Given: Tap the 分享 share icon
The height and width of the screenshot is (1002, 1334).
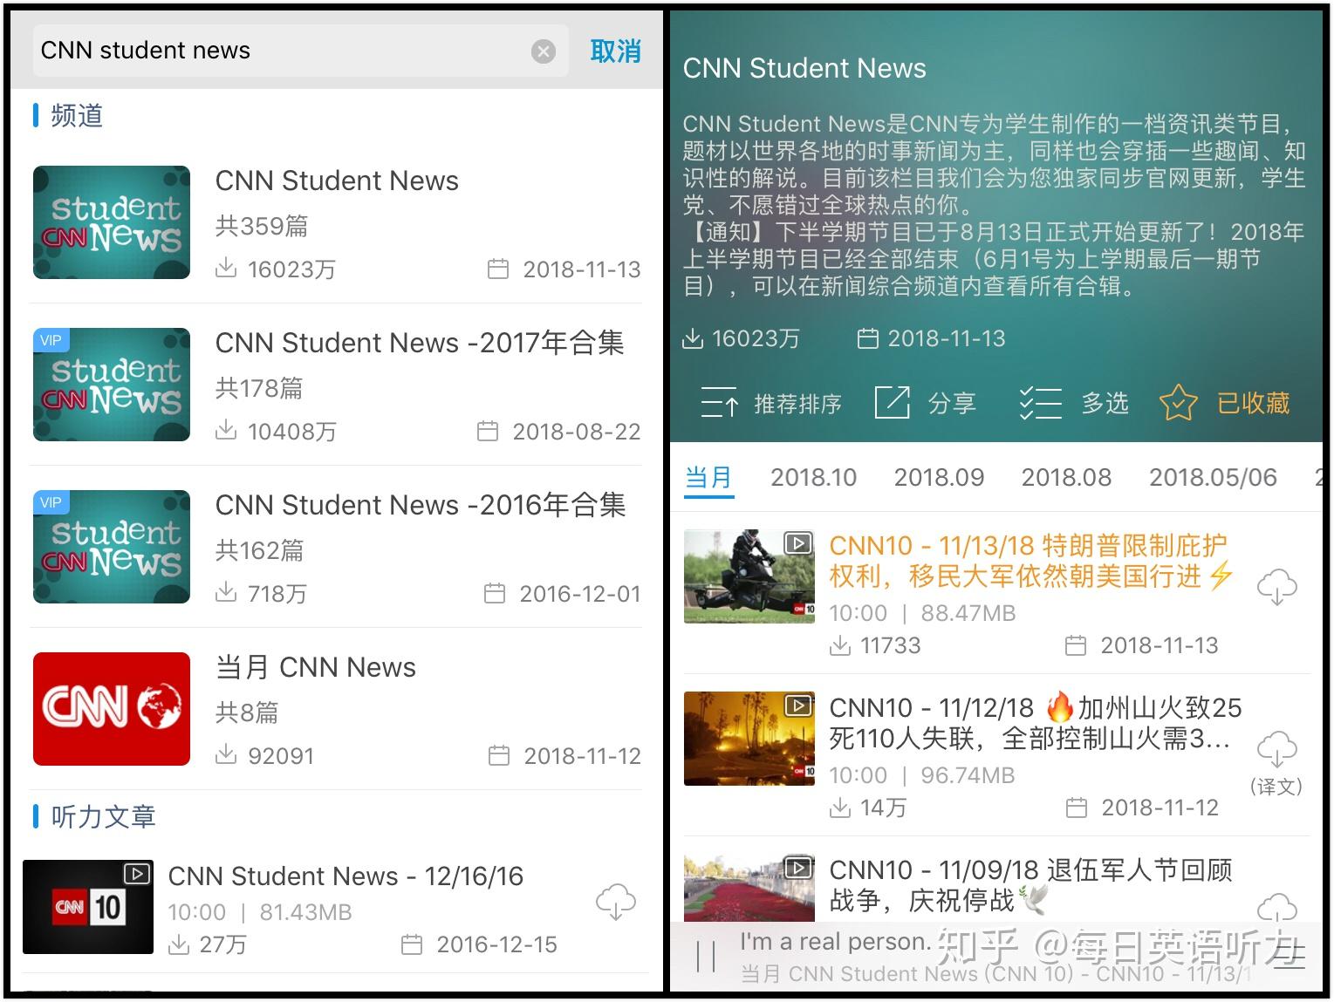Looking at the screenshot, I should click(893, 403).
